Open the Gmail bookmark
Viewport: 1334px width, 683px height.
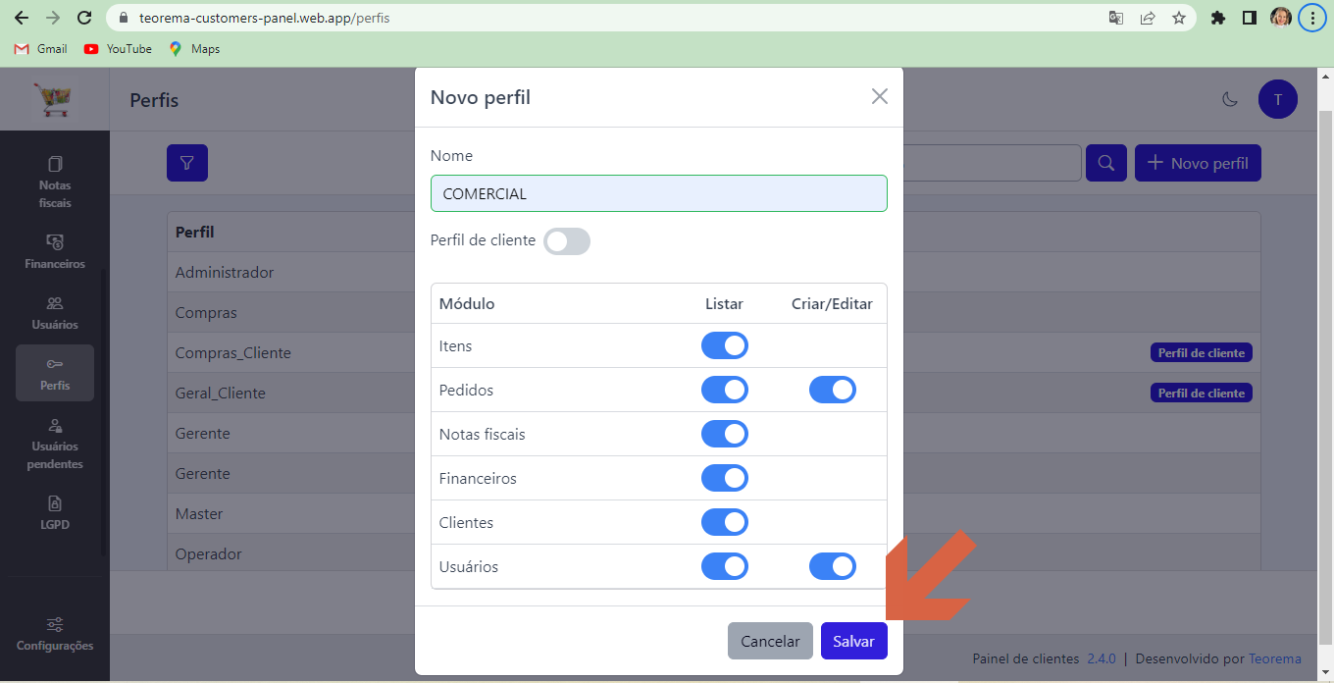[x=41, y=49]
